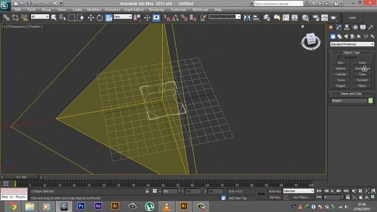The image size is (377, 212).
Task: Click the Select and Scale tool
Action: click(108, 18)
